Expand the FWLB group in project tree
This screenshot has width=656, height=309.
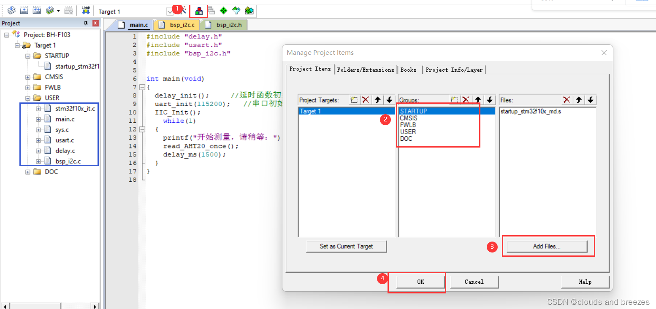28,87
